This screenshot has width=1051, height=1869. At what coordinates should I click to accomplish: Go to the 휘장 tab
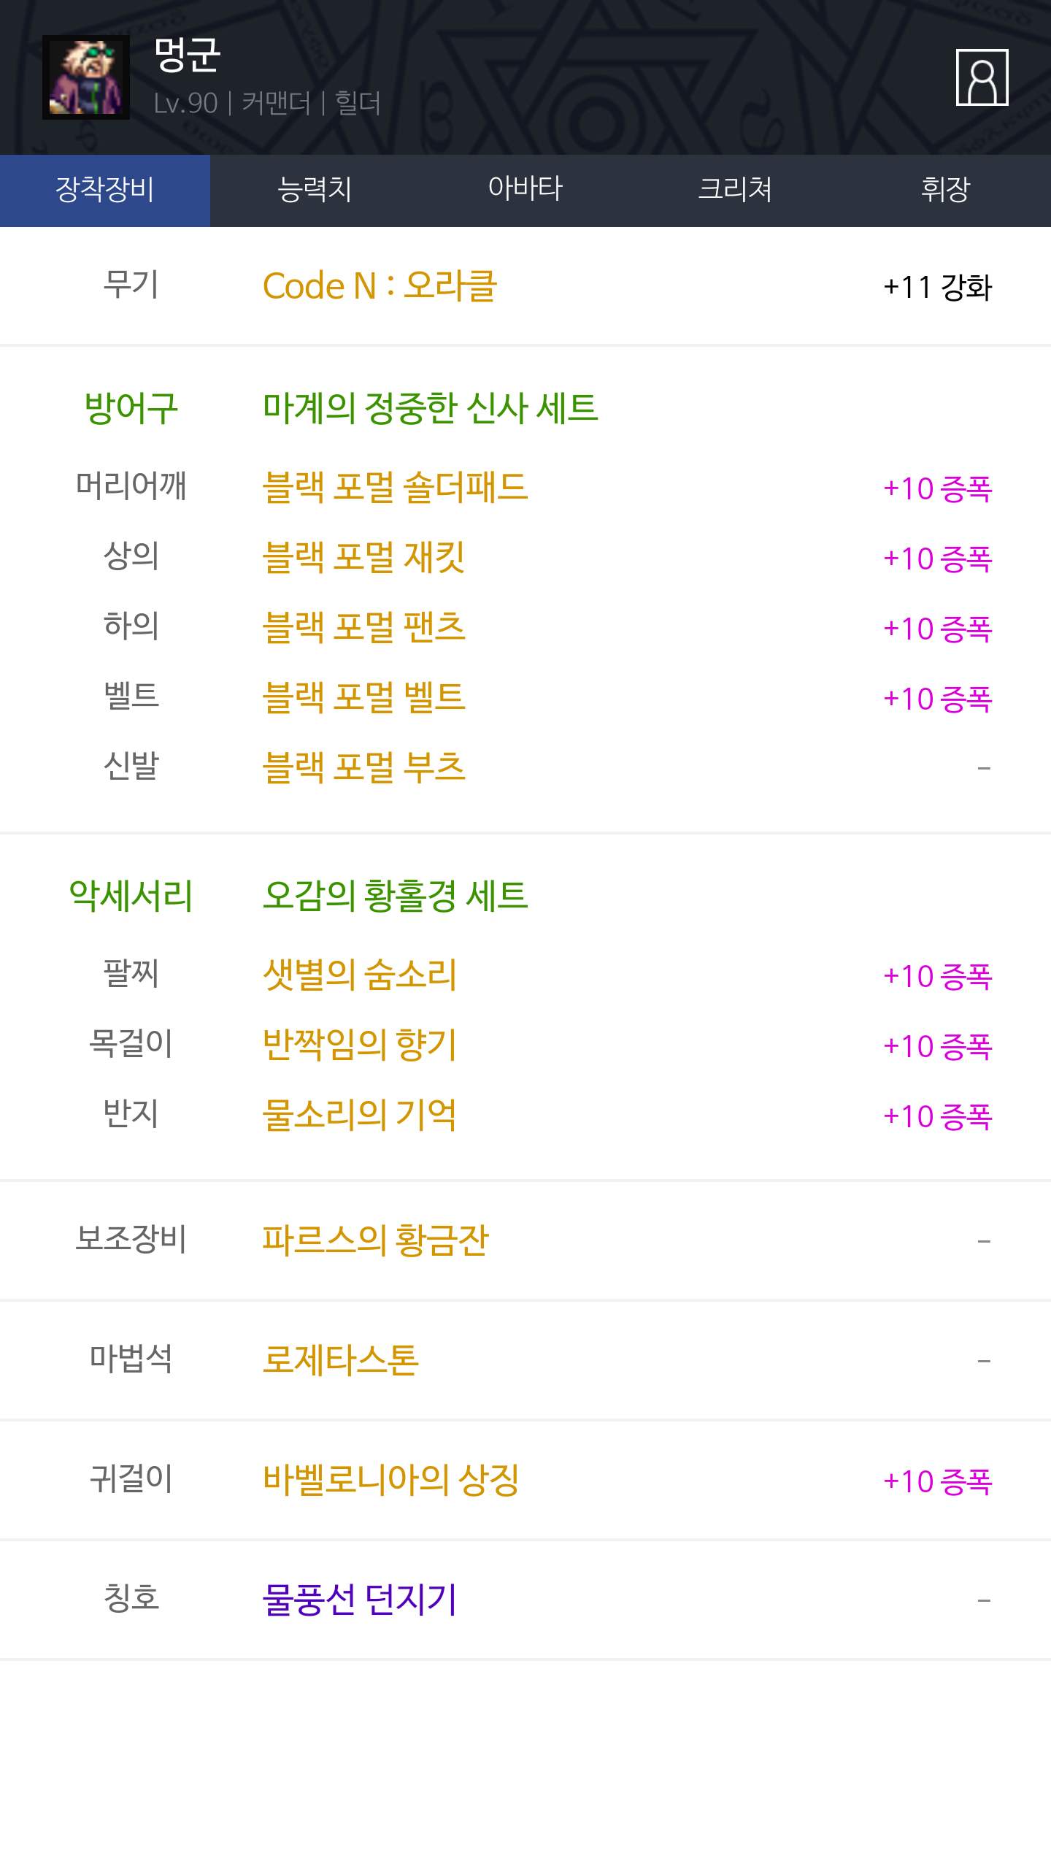[945, 190]
